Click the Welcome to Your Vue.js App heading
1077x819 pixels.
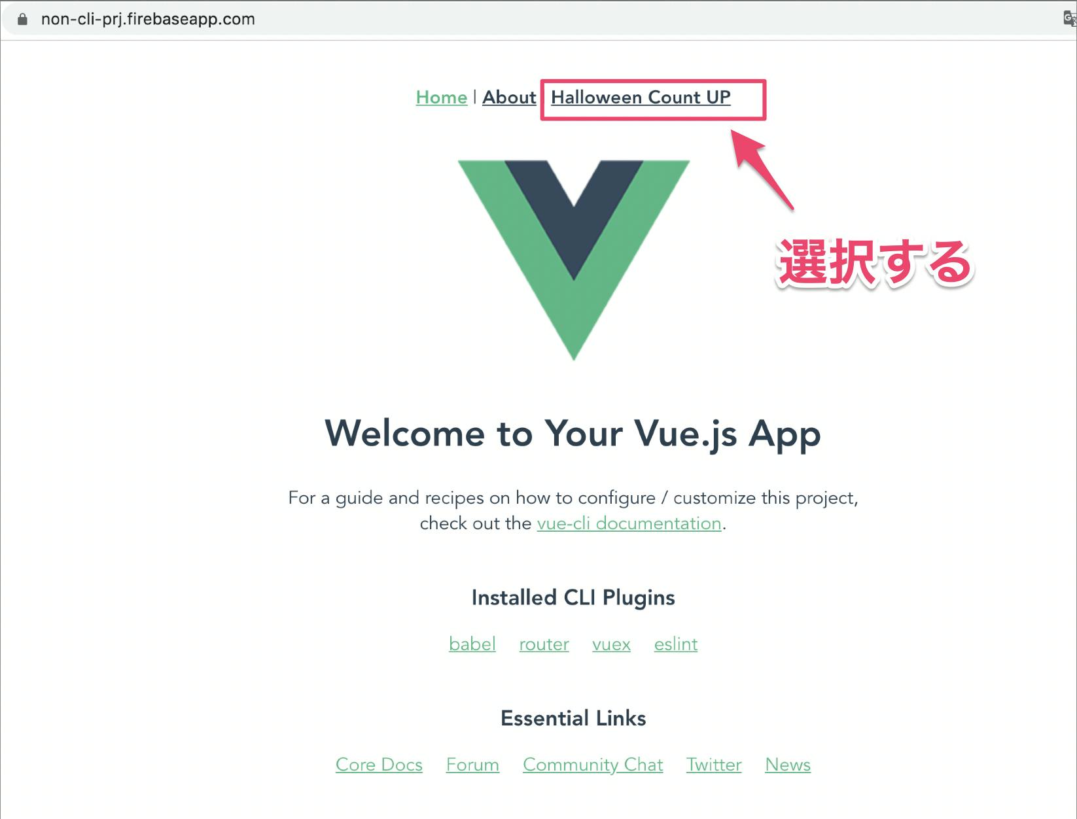[573, 434]
